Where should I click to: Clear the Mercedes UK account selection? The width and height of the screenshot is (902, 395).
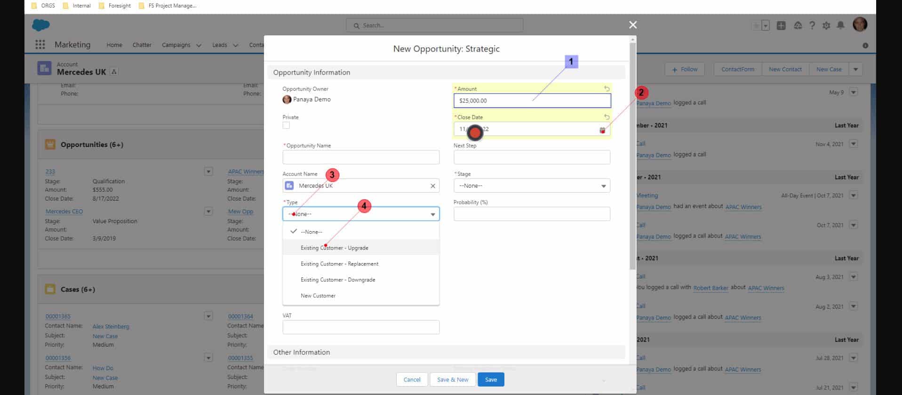coord(433,186)
